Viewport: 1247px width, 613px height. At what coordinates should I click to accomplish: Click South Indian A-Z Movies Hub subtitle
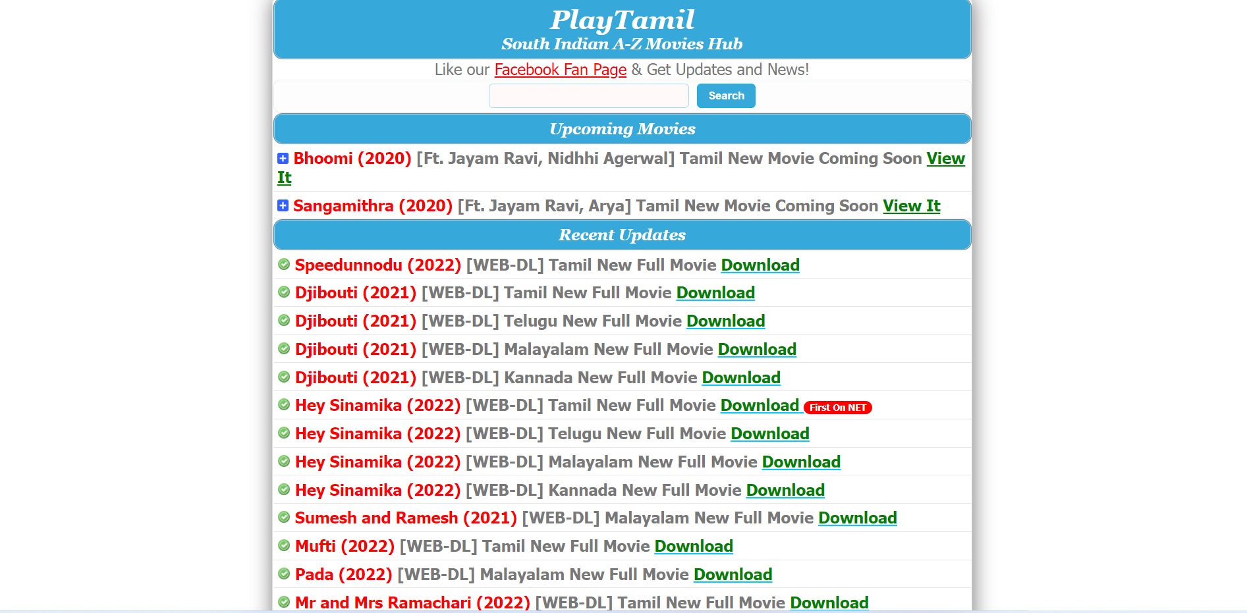coord(622,44)
